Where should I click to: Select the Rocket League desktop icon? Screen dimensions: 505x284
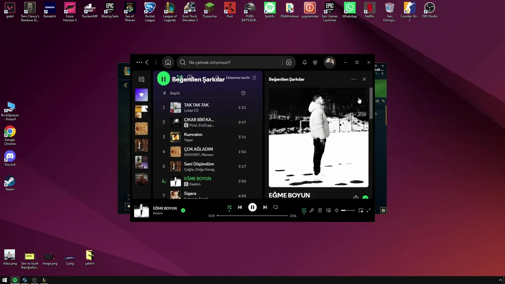click(150, 12)
